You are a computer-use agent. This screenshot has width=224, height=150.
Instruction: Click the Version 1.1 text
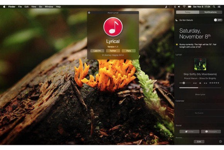pos(113,47)
